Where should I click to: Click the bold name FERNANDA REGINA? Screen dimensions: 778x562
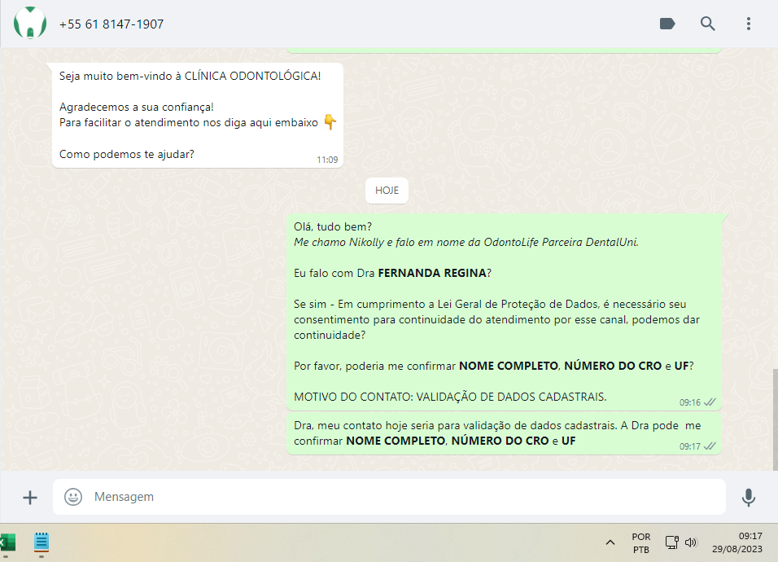pyautogui.click(x=431, y=273)
